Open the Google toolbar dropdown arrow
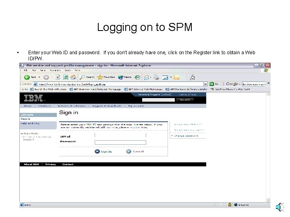The image size is (290, 217). (x=240, y=84)
